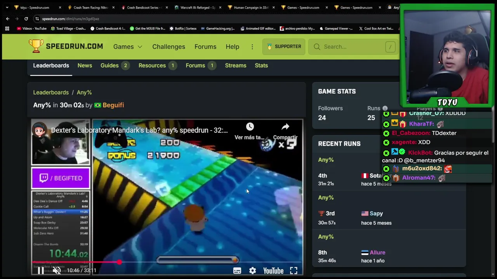
Task: Open the video on YouTube via logo
Action: click(273, 271)
